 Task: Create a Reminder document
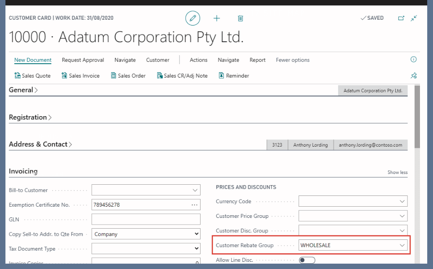point(234,76)
